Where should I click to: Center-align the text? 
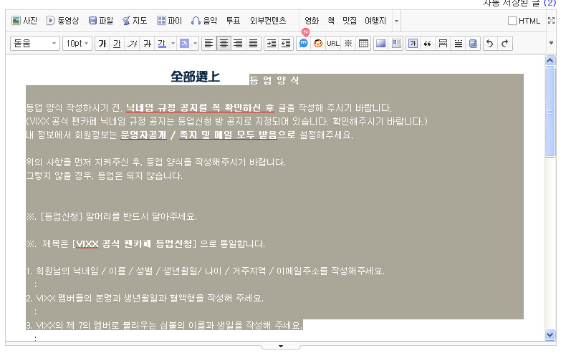pos(224,44)
